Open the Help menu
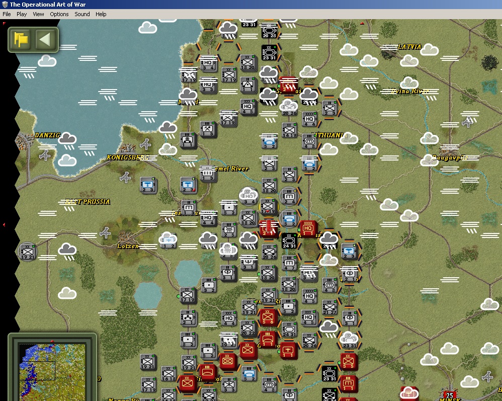Screen dimensions: 502x401 [x=101, y=14]
